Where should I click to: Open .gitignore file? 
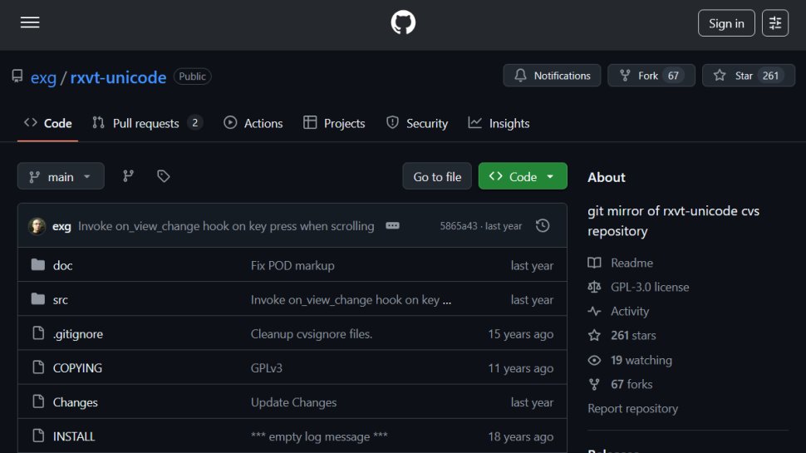coord(77,333)
